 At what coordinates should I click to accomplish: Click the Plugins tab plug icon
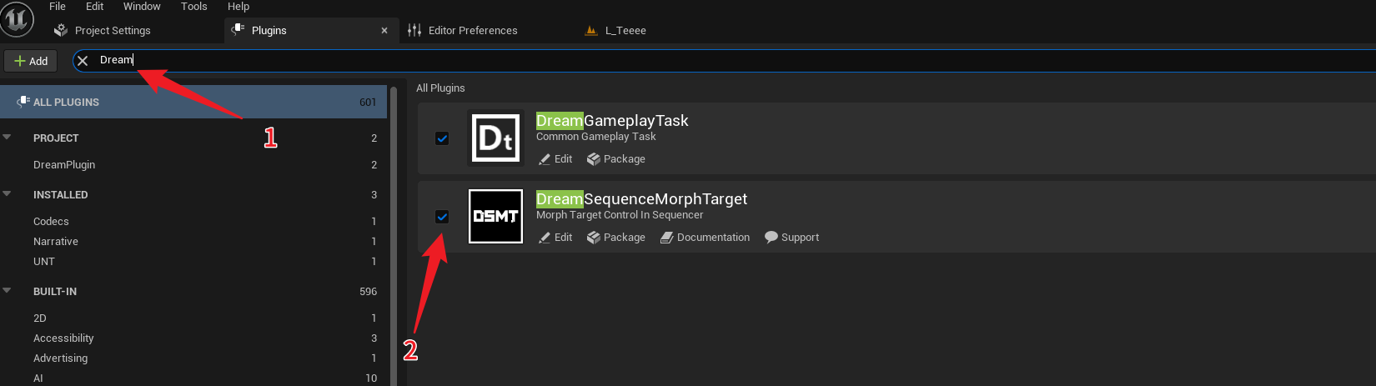pyautogui.click(x=238, y=29)
